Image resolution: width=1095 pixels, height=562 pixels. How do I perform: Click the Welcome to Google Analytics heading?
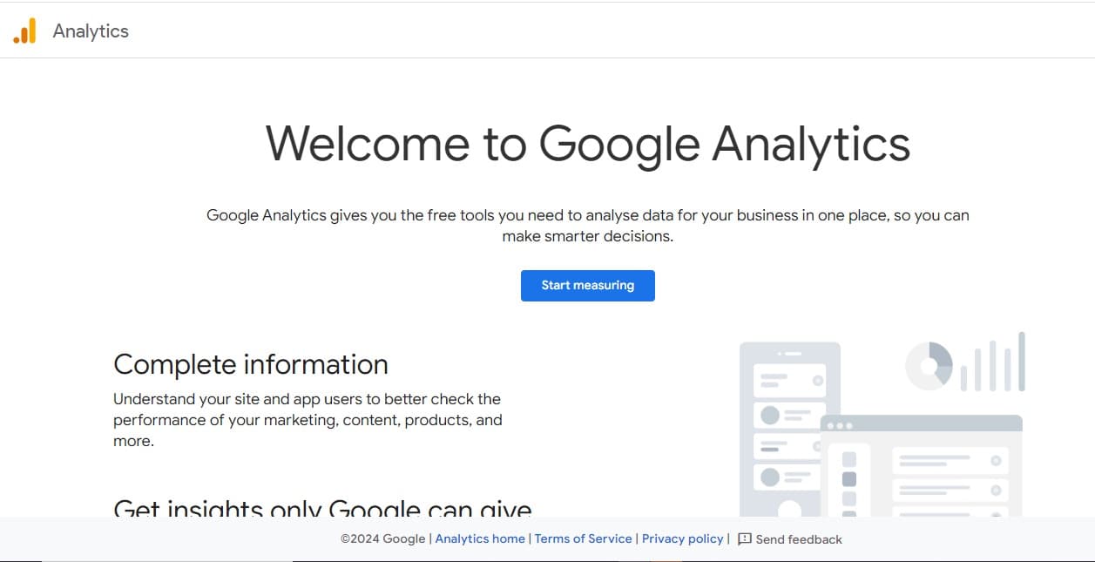coord(587,144)
